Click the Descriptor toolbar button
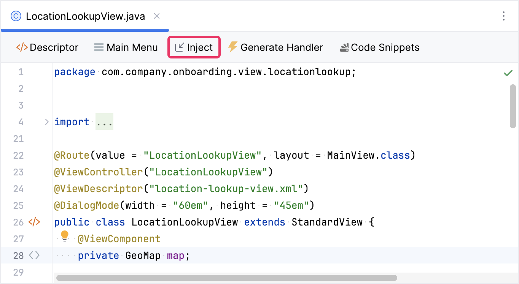 click(x=47, y=47)
